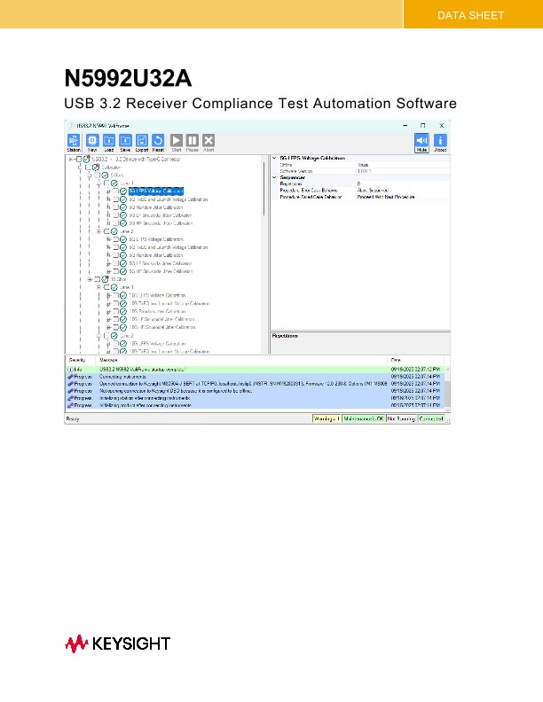Check the 10 Gb/s node checkbox
The image size is (543, 702).
[98, 279]
